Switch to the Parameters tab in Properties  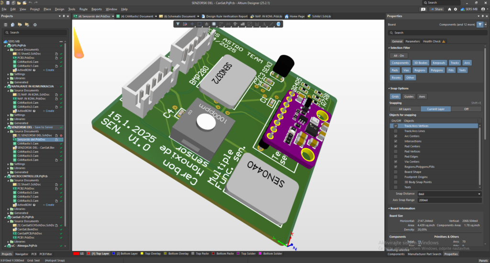click(412, 41)
